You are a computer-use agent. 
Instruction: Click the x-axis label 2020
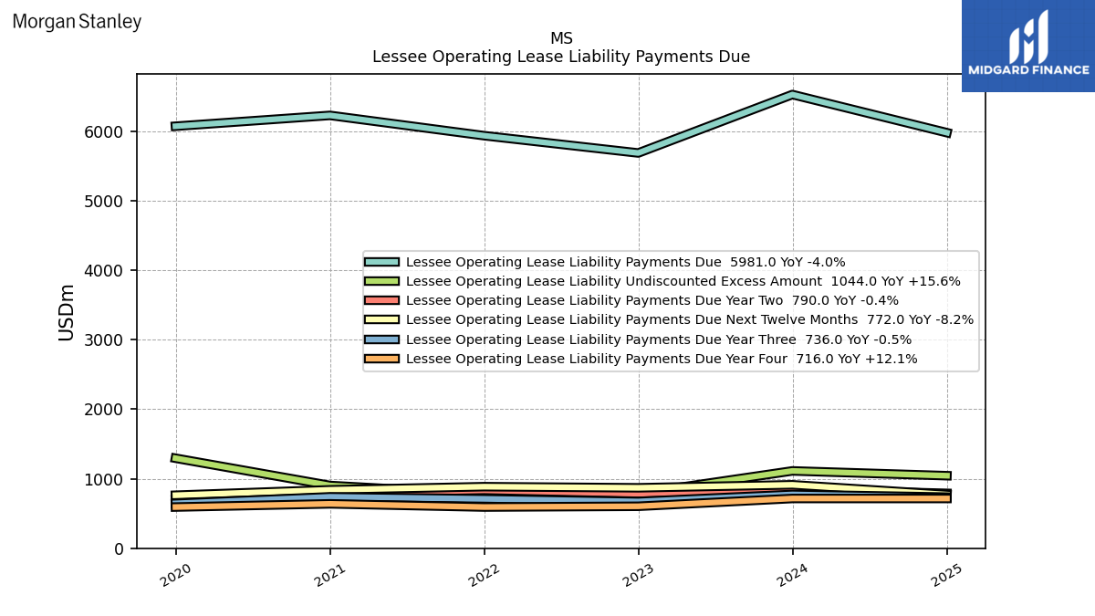click(x=175, y=574)
